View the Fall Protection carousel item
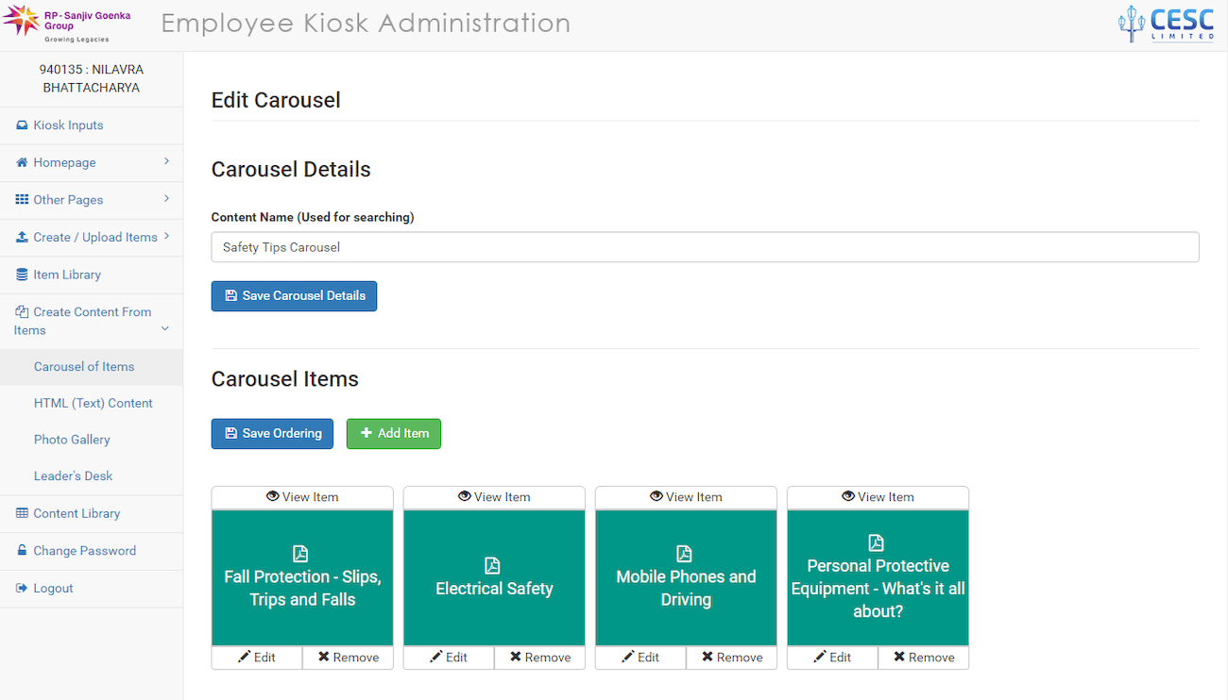This screenshot has height=700, width=1228. (x=302, y=497)
